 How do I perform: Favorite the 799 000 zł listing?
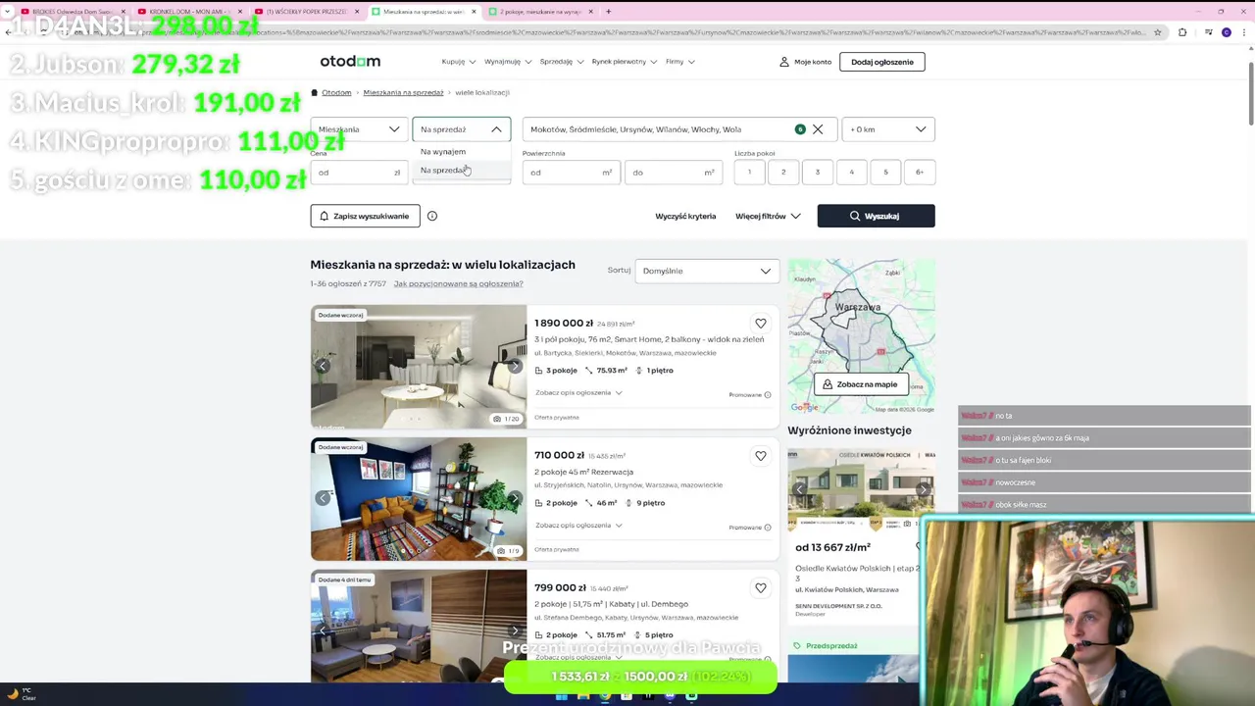coord(761,588)
